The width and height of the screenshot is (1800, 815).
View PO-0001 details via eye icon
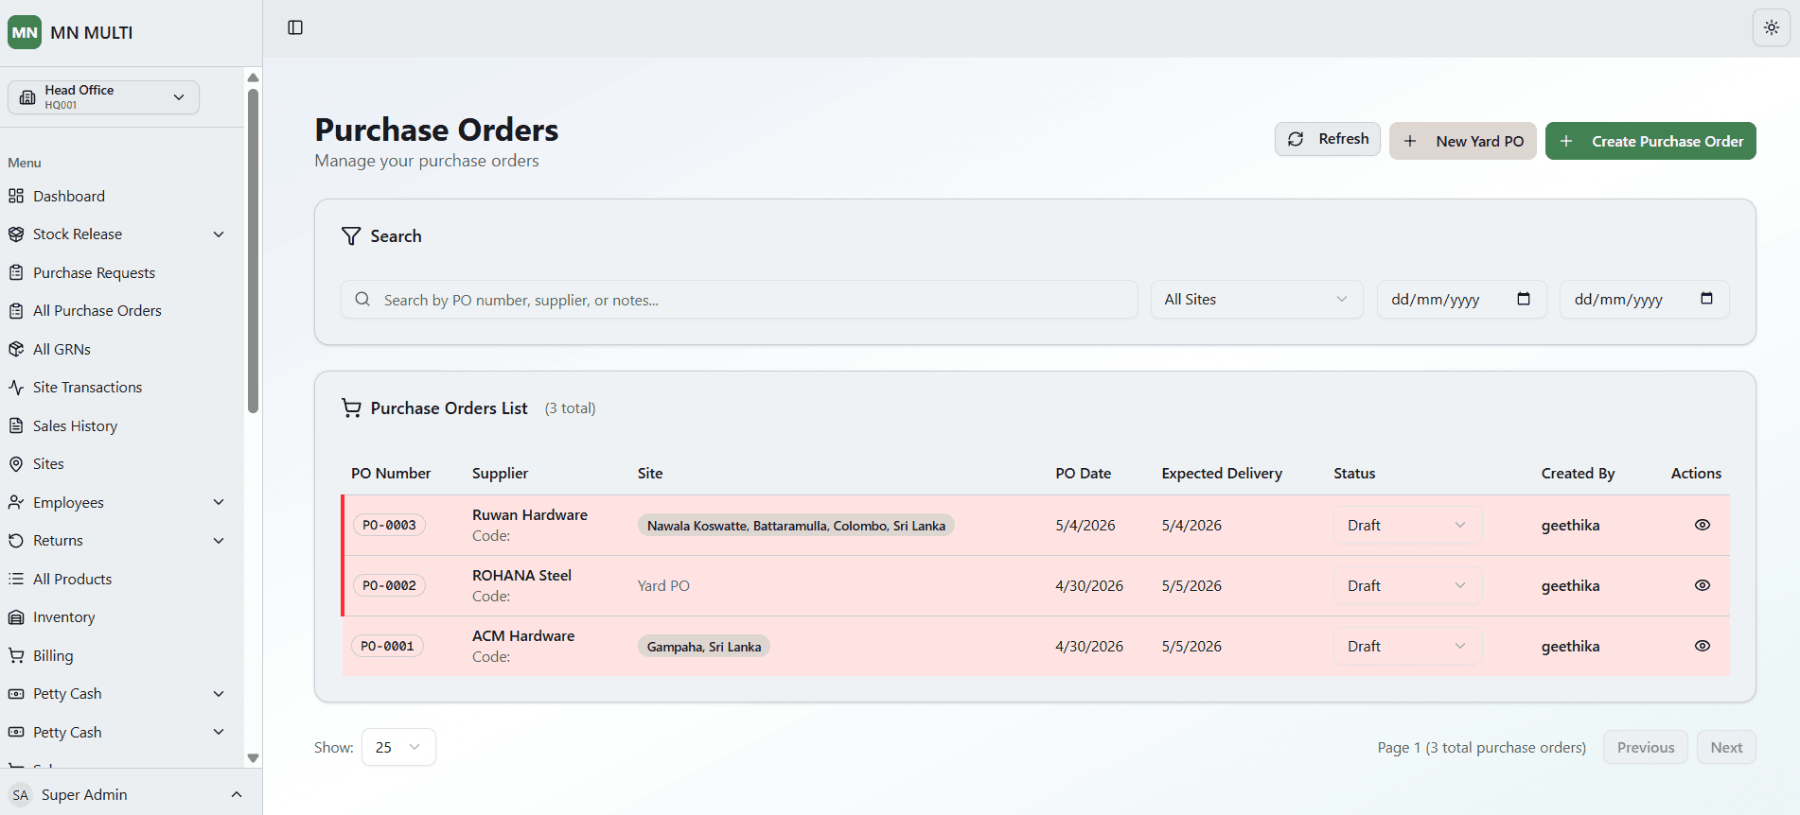point(1703,646)
